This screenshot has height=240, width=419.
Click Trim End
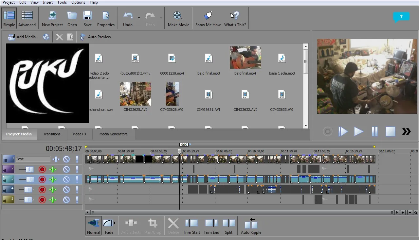211,226
